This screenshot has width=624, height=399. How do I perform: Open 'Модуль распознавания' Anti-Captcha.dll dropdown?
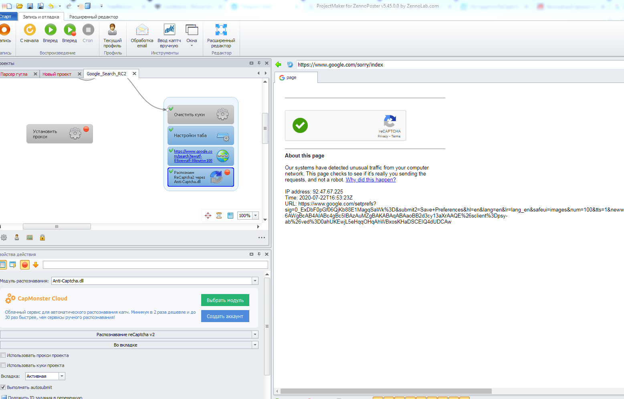click(255, 281)
